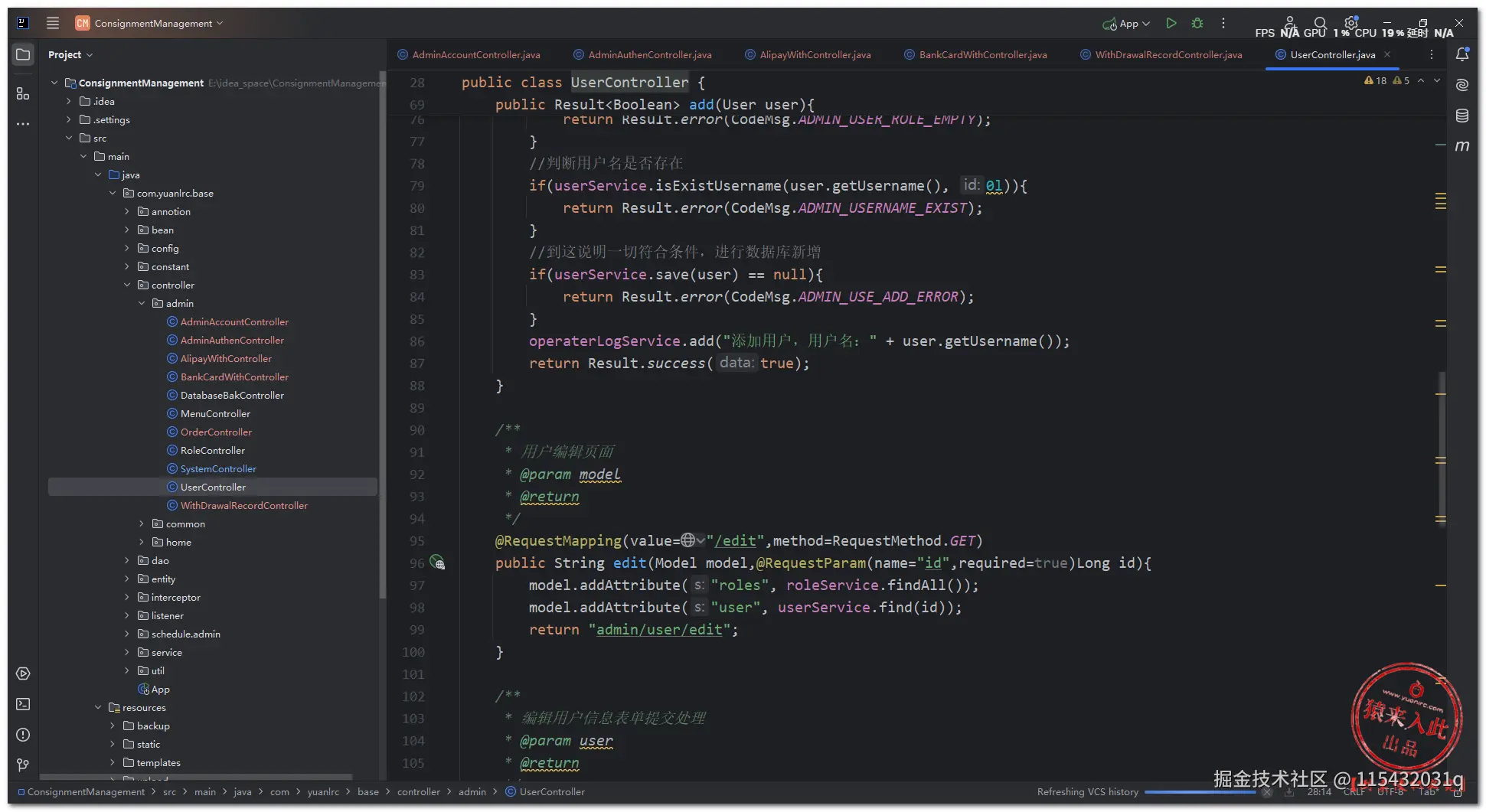Screen dimensions: 1486x812
Task: Open more run actions menu
Action: (1223, 24)
